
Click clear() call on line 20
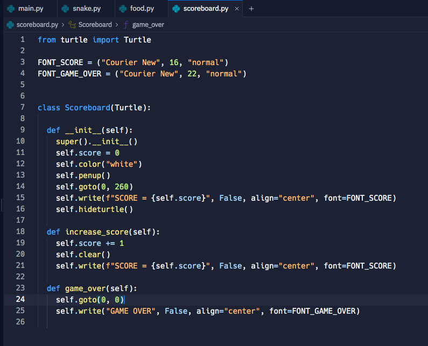94,255
